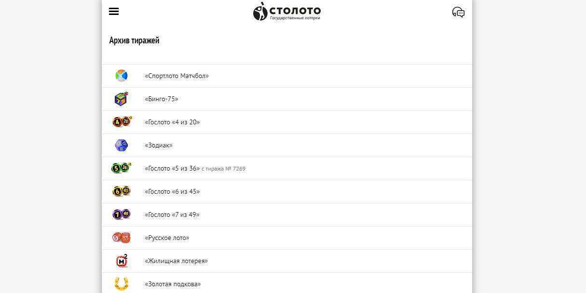This screenshot has height=293, width=586.
Task: Click the 6 из 45 yellow balls icon
Action: coord(122,191)
